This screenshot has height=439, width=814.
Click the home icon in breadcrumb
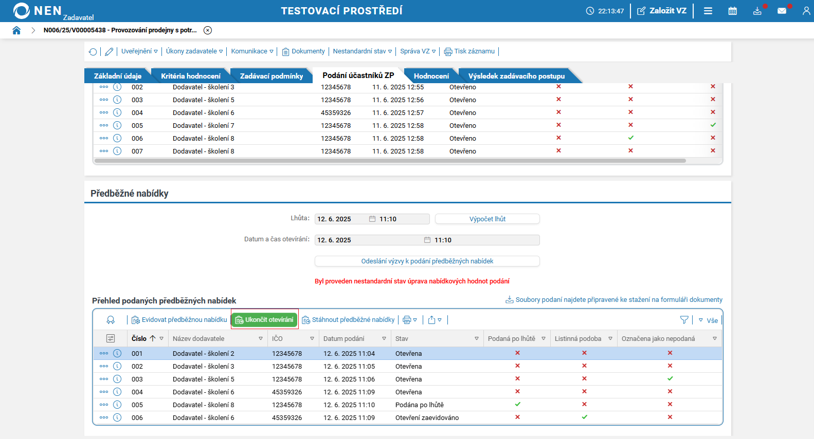click(x=16, y=30)
